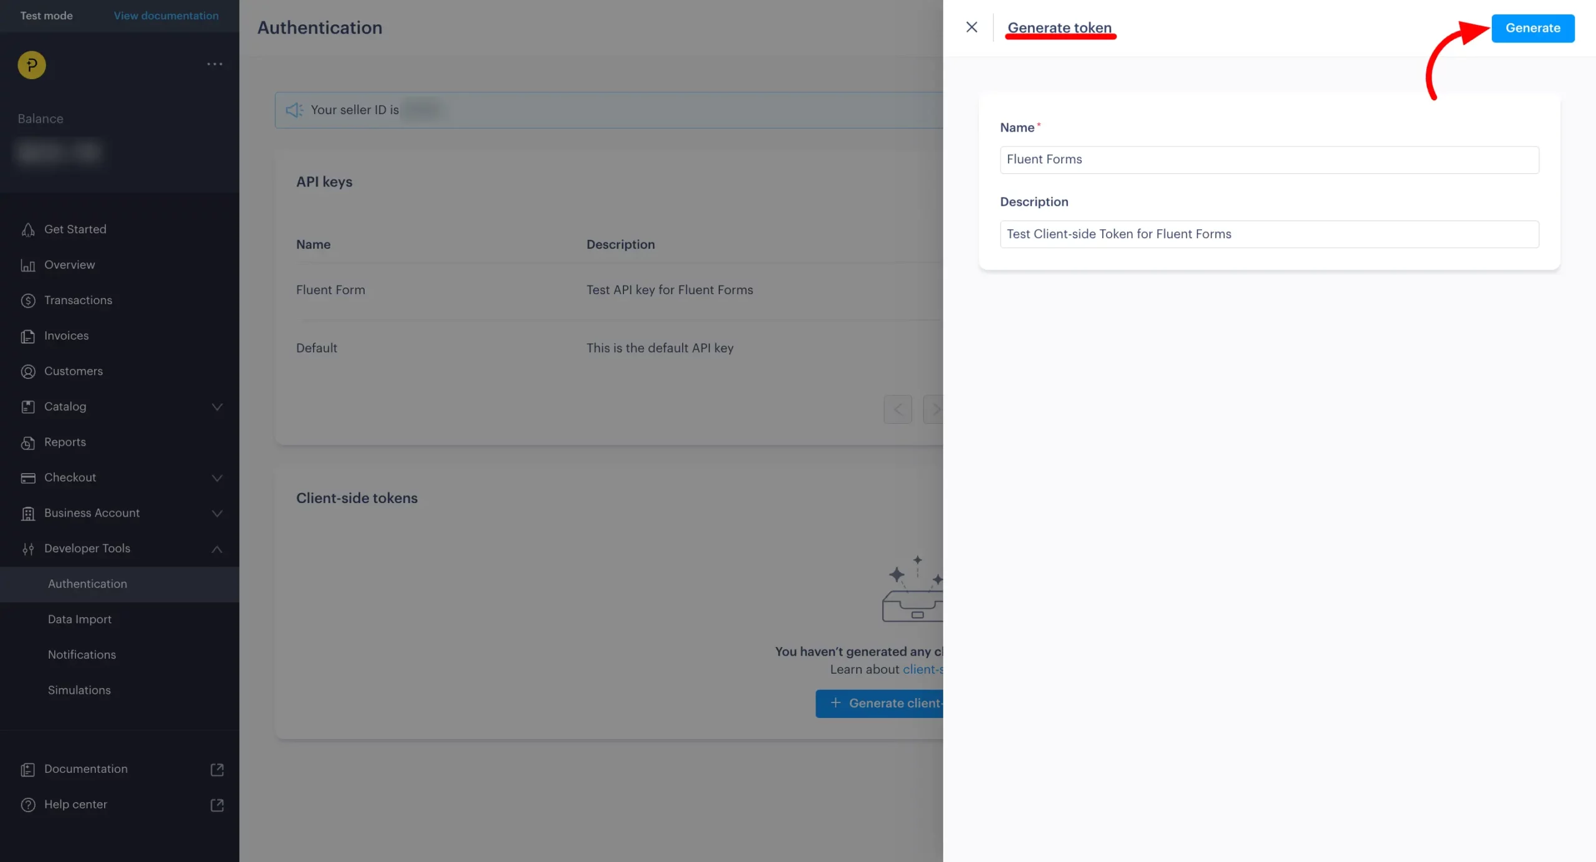Click the Transactions dollar icon

click(x=28, y=301)
